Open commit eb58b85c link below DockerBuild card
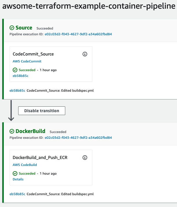Screen dimensions: 177x207 [x=17, y=194]
